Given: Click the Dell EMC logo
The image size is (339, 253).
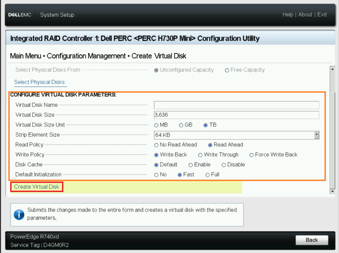Looking at the screenshot, I should (x=20, y=15).
